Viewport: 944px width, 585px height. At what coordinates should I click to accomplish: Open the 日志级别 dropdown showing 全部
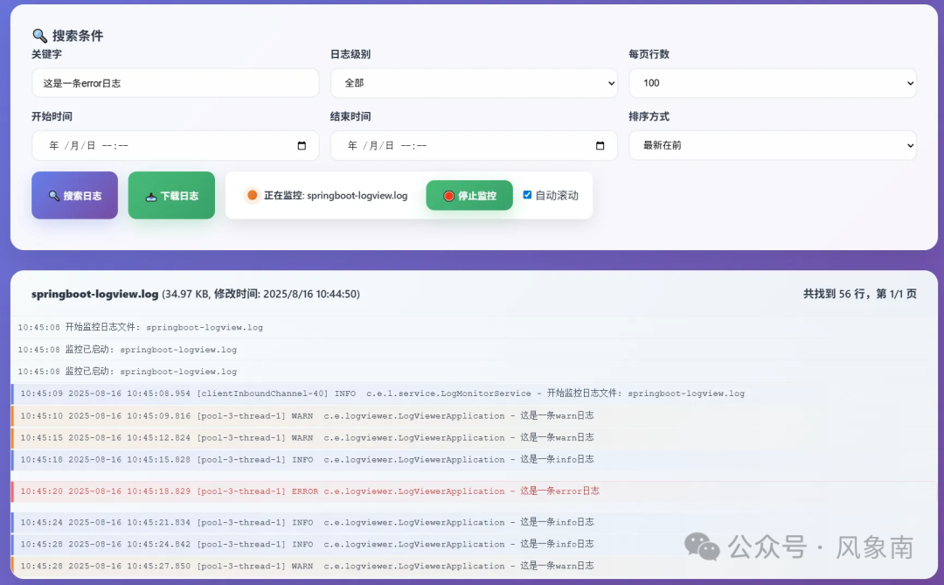pos(474,83)
